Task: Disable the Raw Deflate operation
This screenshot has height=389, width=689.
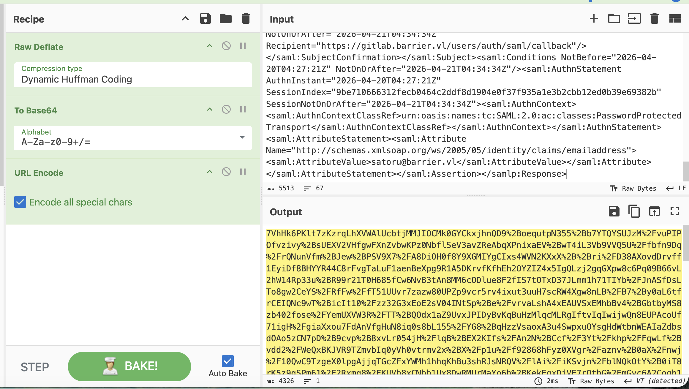Action: [x=226, y=46]
